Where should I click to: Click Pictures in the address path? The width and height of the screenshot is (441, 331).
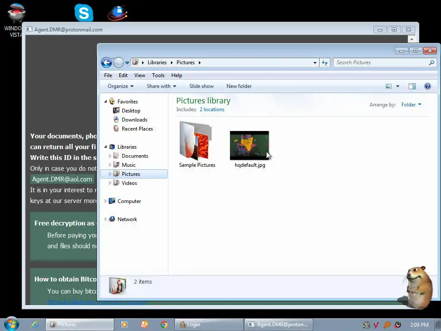click(x=185, y=62)
